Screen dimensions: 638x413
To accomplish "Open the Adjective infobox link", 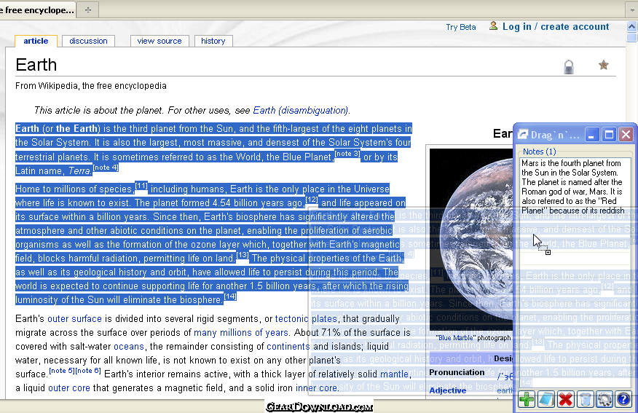I will pyautogui.click(x=448, y=390).
